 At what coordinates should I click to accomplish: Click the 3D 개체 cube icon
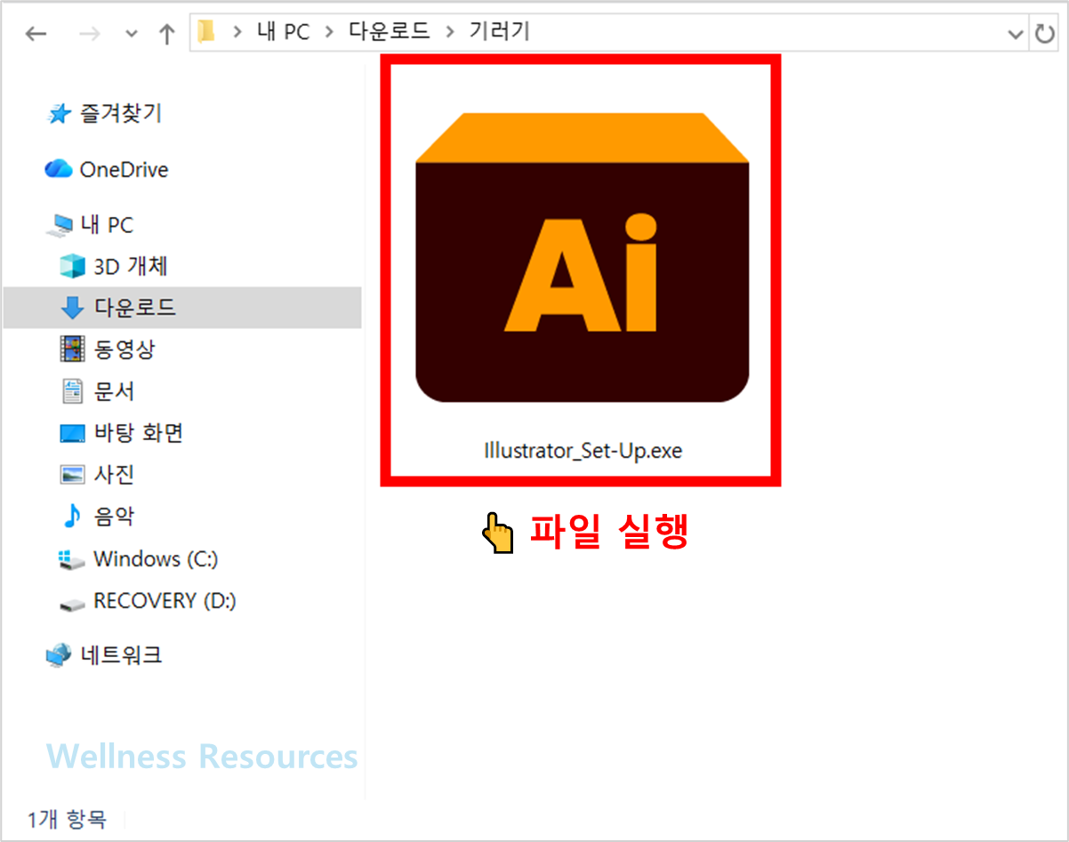(72, 266)
